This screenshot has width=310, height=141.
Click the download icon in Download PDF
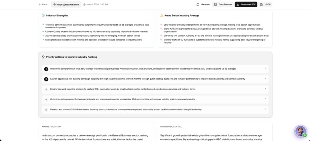[x=238, y=5]
